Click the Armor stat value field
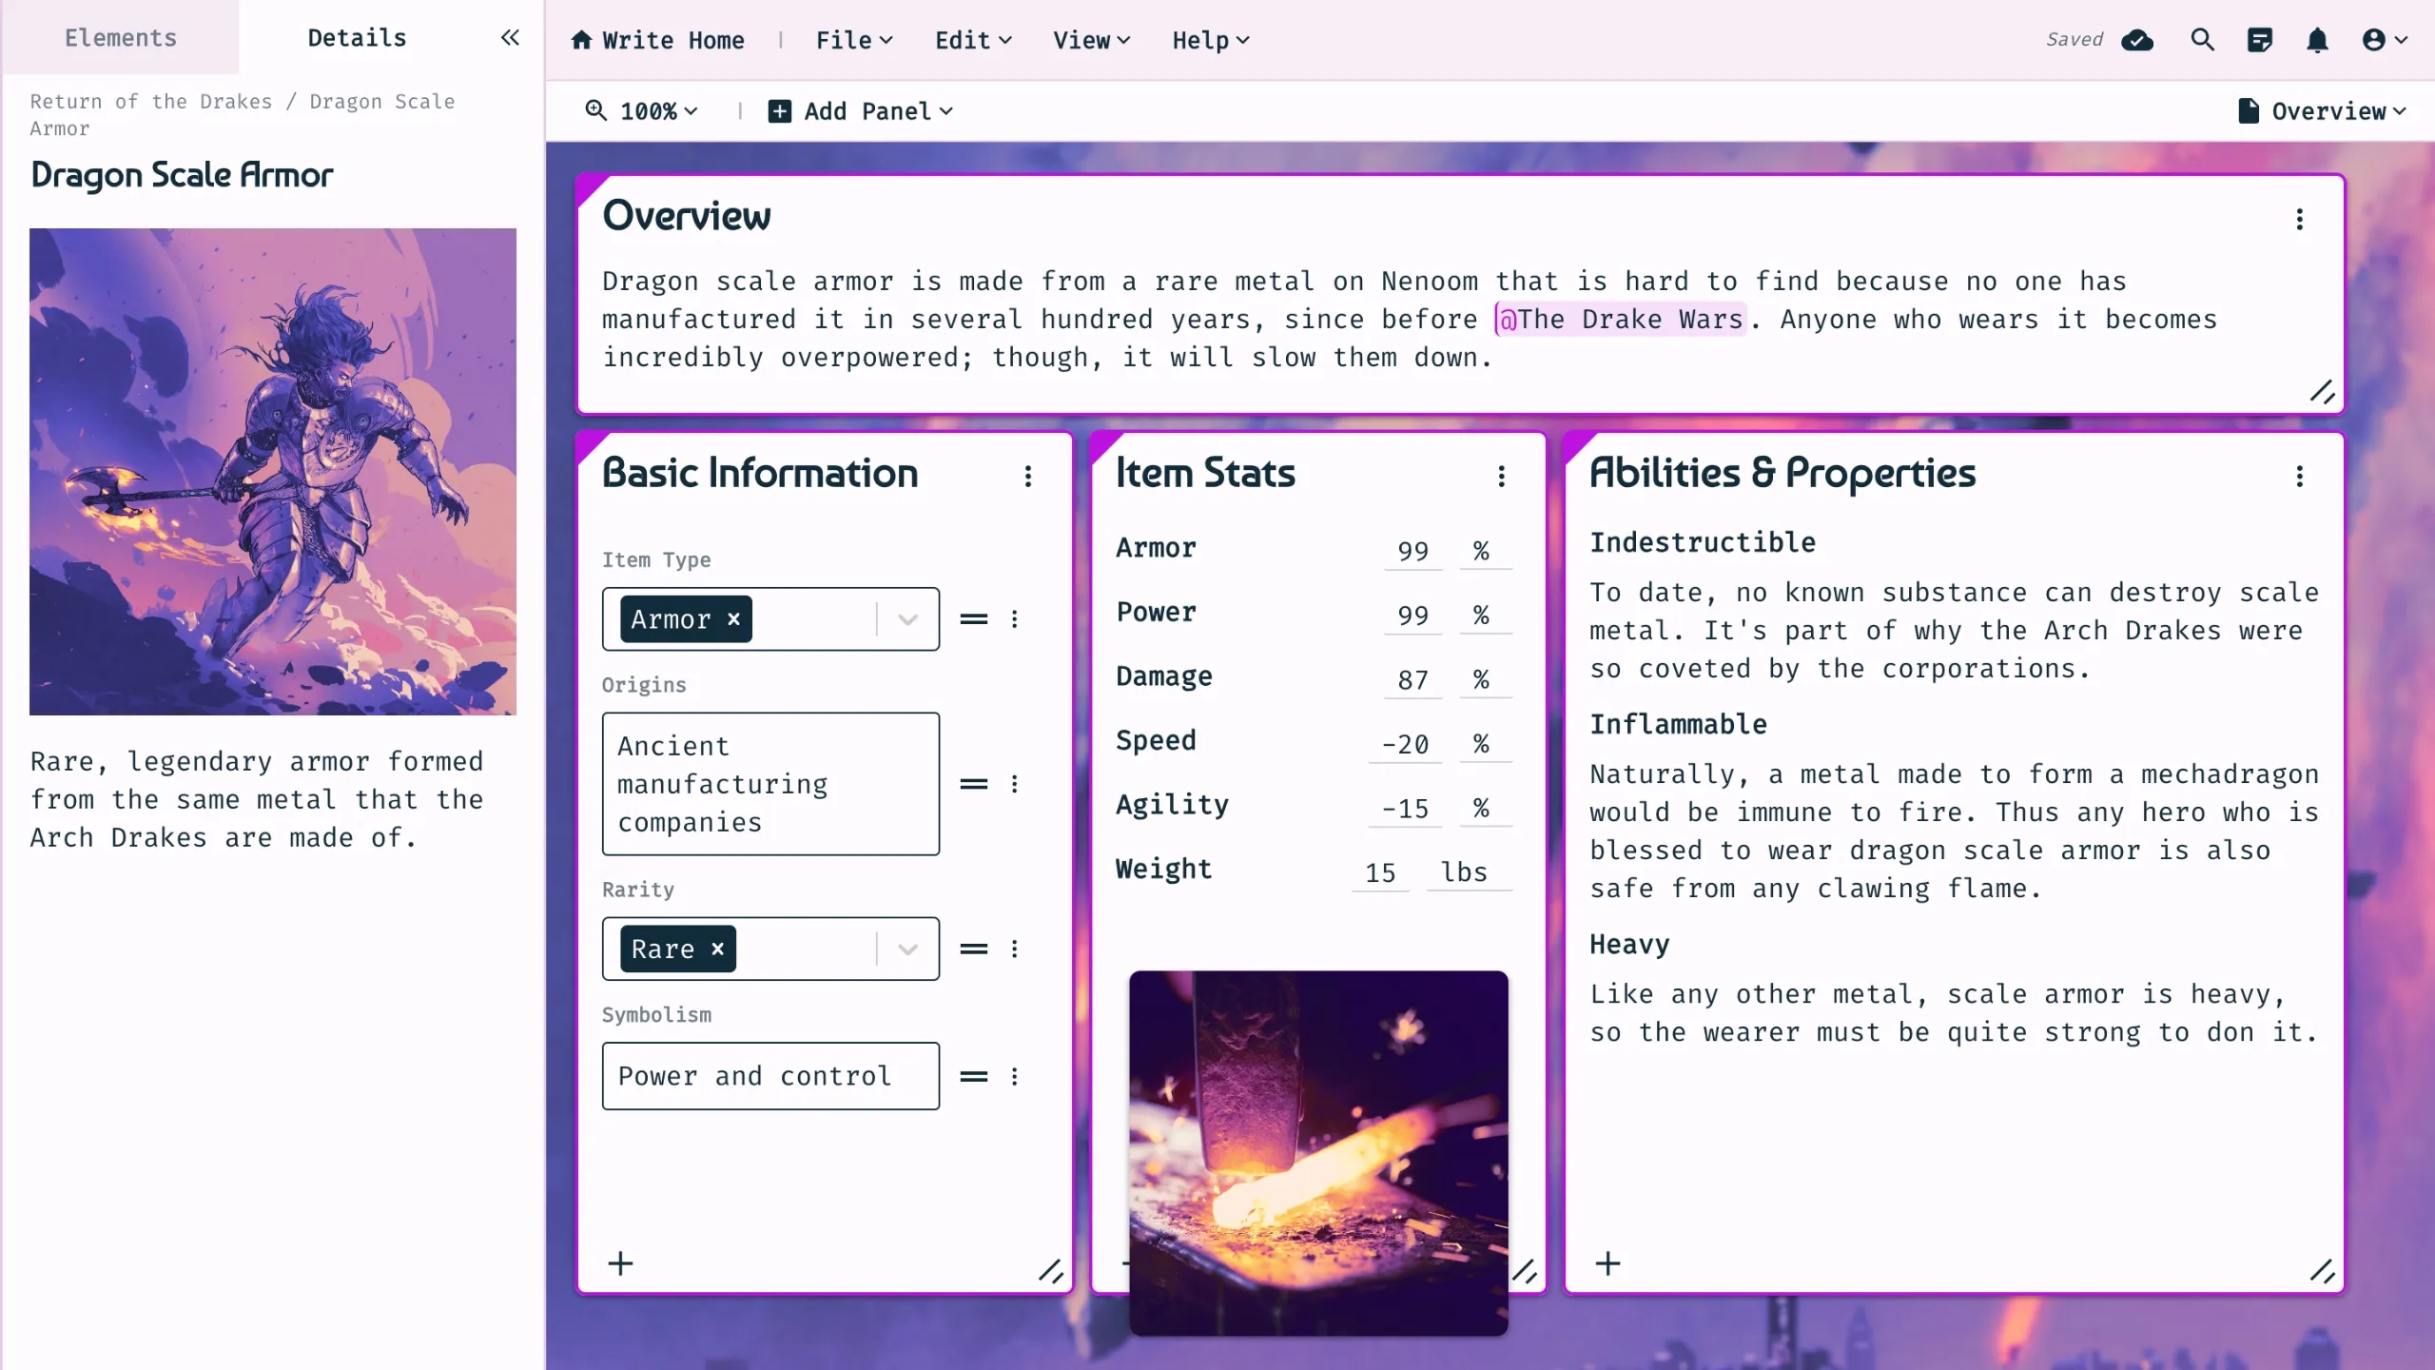This screenshot has height=1370, width=2435. pyautogui.click(x=1412, y=551)
